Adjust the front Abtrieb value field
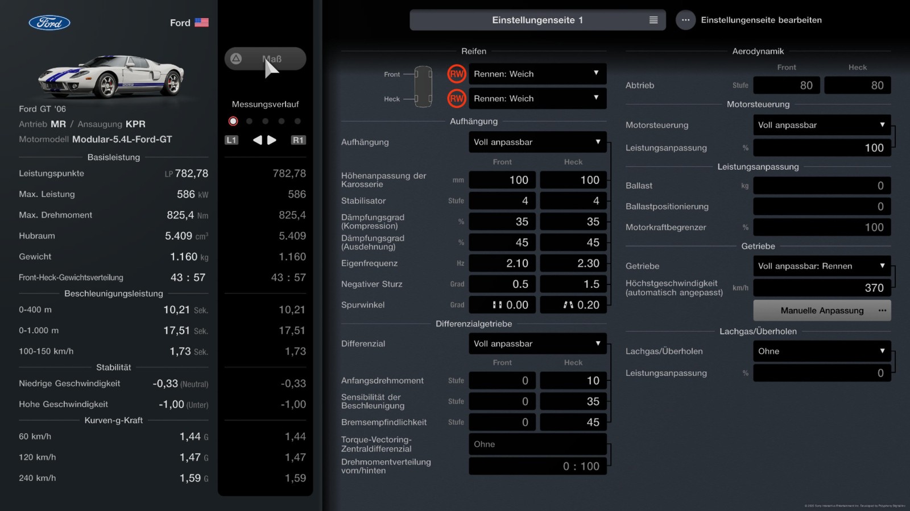This screenshot has width=910, height=511. pos(787,85)
